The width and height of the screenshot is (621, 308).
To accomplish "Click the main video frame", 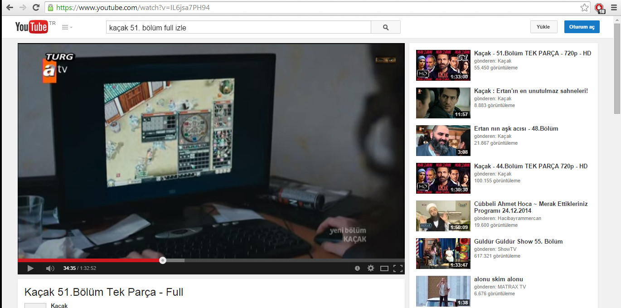I will pyautogui.click(x=211, y=151).
